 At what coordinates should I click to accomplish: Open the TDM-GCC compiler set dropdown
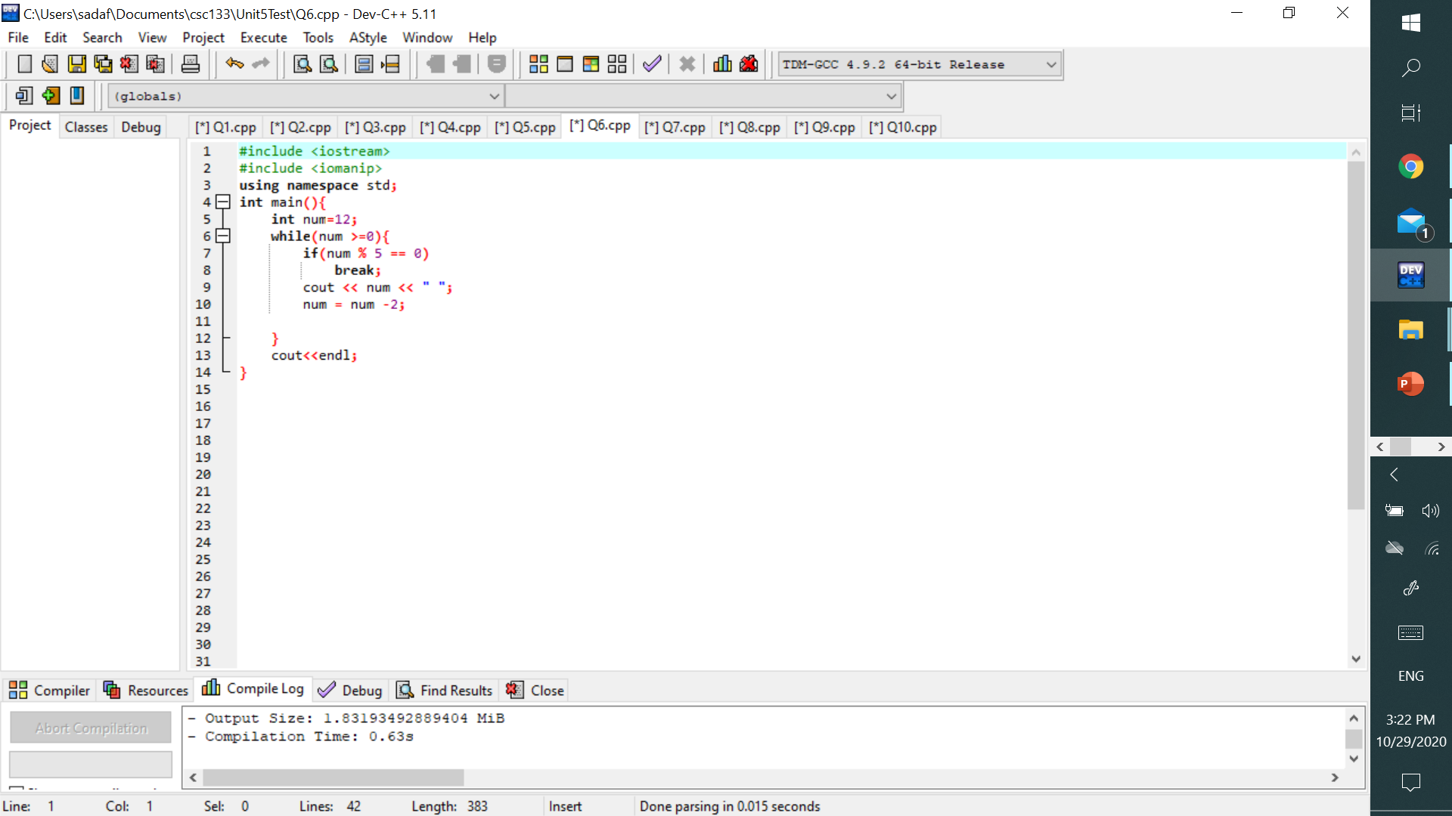pyautogui.click(x=1050, y=65)
